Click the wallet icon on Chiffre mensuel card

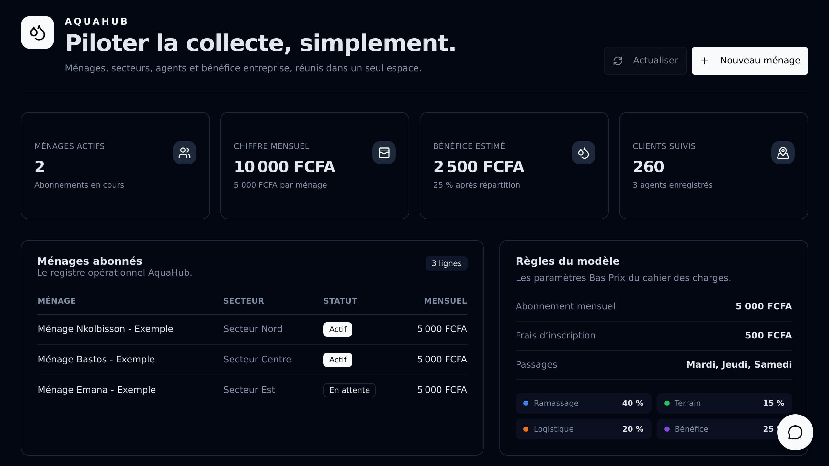pos(384,153)
